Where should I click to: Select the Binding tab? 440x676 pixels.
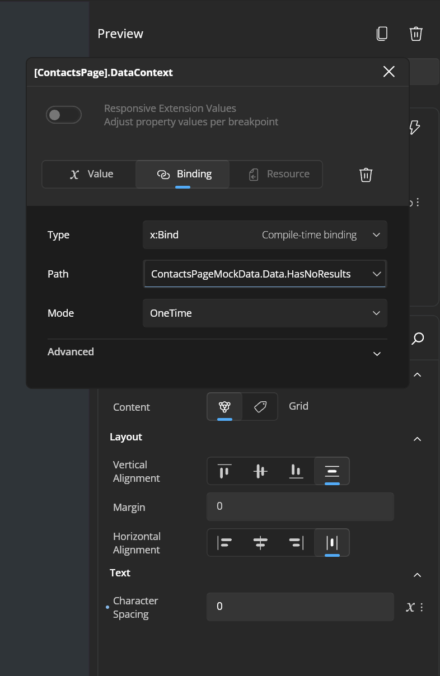[x=182, y=174]
